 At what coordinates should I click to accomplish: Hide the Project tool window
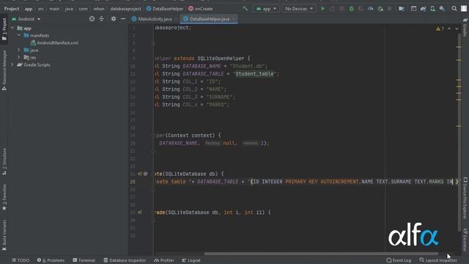pos(123,19)
